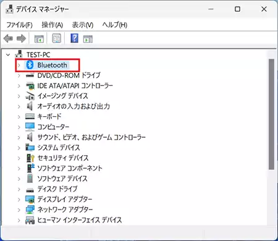Expand the サウンド、ビデオ、およびゲーム コントローラー category
Screen dimensions: 278x241
(x=19, y=137)
